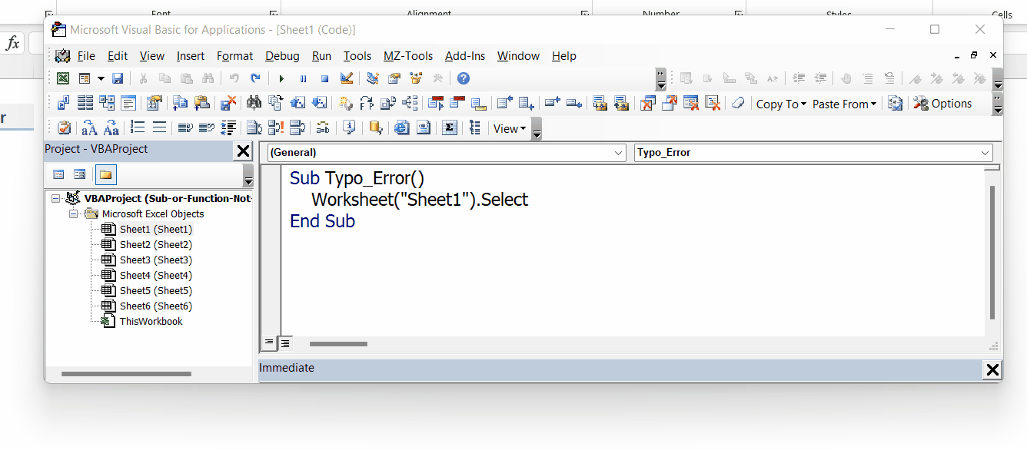Pause execution with the Break icon

coord(303,78)
